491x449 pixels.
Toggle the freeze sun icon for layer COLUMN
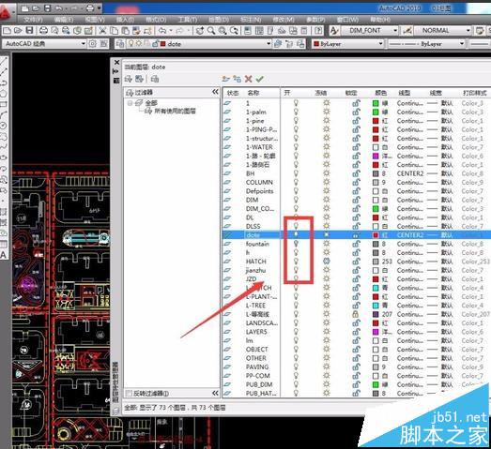[327, 182]
